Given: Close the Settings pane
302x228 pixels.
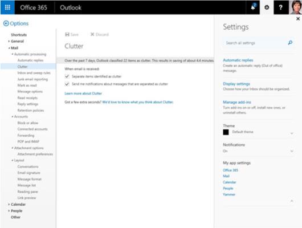Looking at the screenshot, I should click(298, 19).
